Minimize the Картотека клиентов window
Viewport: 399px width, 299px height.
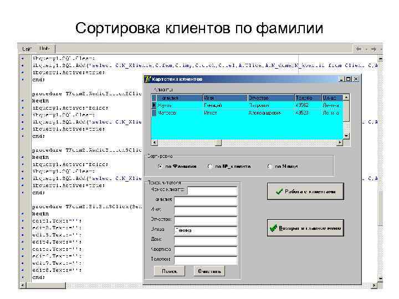point(342,79)
